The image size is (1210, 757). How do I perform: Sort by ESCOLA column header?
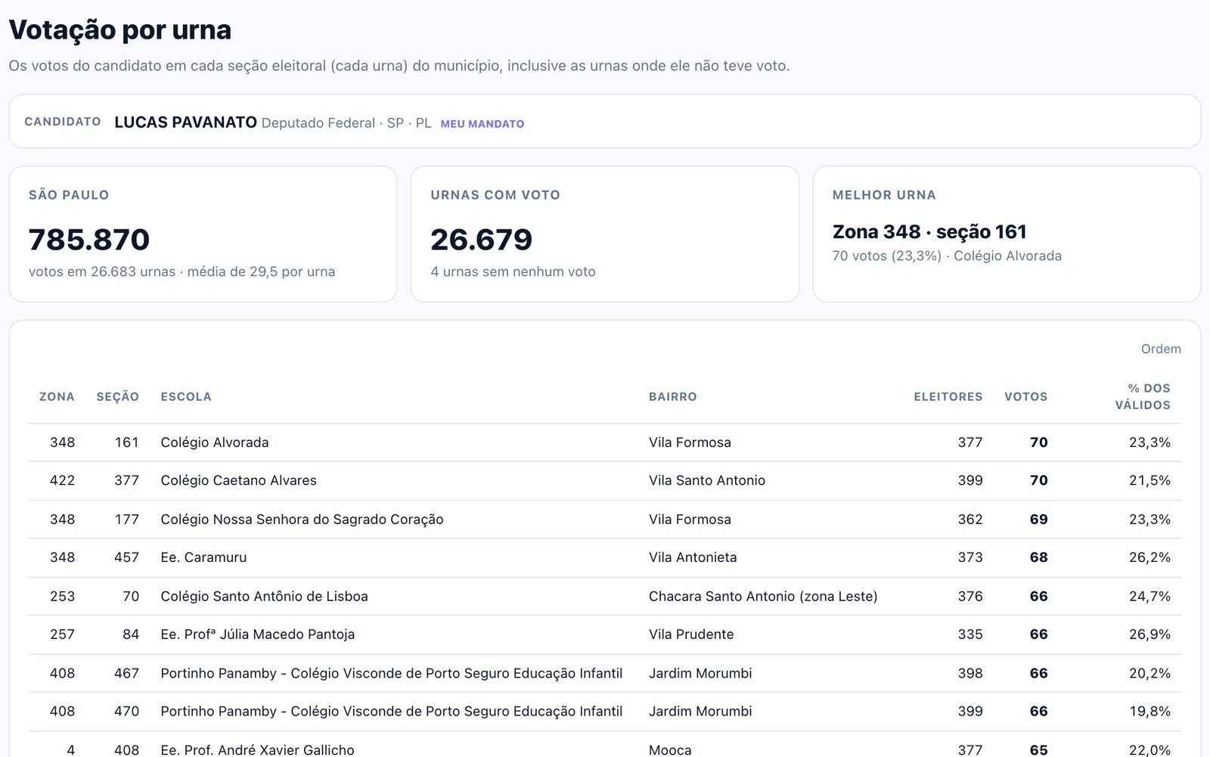[x=186, y=396]
